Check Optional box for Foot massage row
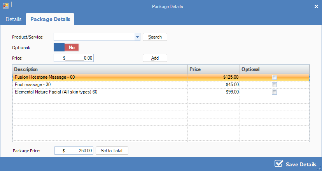 click(x=274, y=85)
